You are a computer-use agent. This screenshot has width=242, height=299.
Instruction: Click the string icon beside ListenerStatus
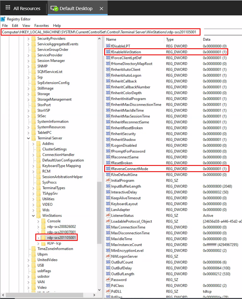pyautogui.click(x=108, y=215)
